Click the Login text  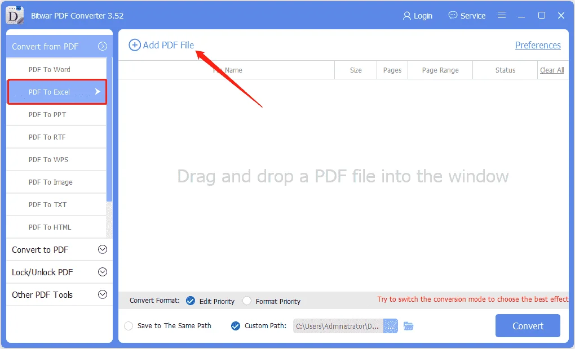[423, 16]
